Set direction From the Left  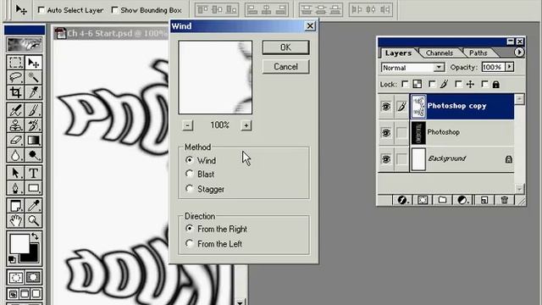coord(189,243)
